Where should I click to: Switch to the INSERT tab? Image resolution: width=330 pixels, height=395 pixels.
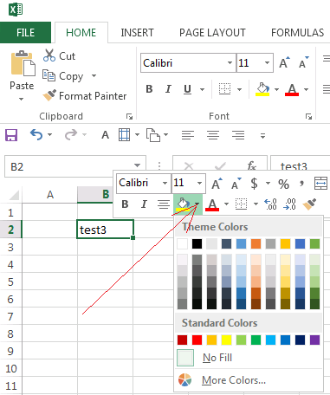click(x=137, y=32)
